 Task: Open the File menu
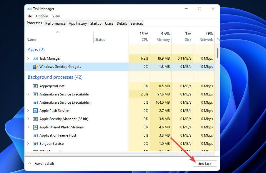pos(29,16)
